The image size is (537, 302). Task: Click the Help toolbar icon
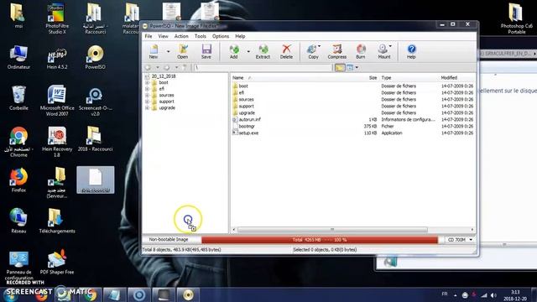click(411, 51)
